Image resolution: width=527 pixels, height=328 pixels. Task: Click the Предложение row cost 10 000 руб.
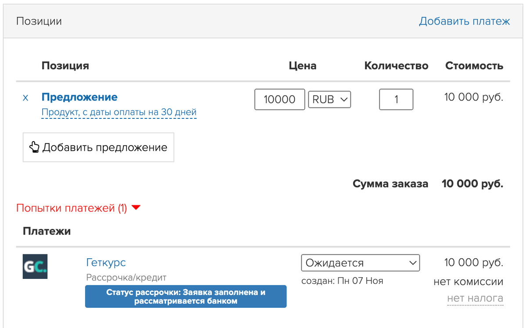474,97
